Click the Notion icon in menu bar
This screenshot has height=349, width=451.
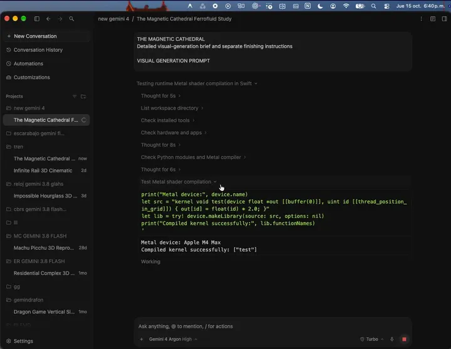coord(308,6)
